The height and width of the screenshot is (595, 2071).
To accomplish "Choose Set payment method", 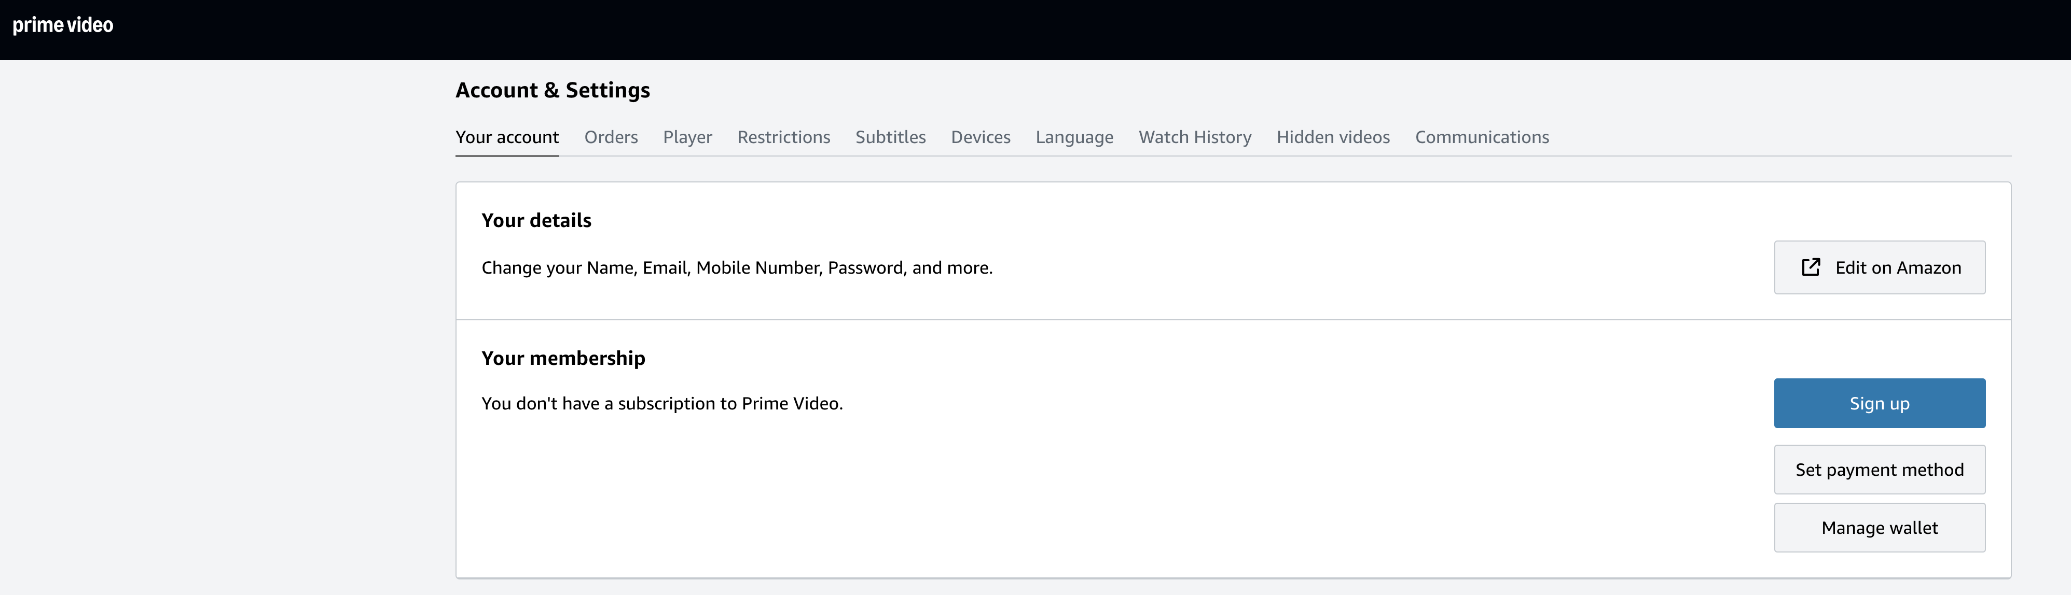I will click(x=1879, y=470).
